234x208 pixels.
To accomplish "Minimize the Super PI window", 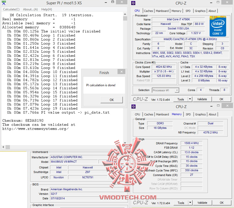I will (x=106, y=2).
